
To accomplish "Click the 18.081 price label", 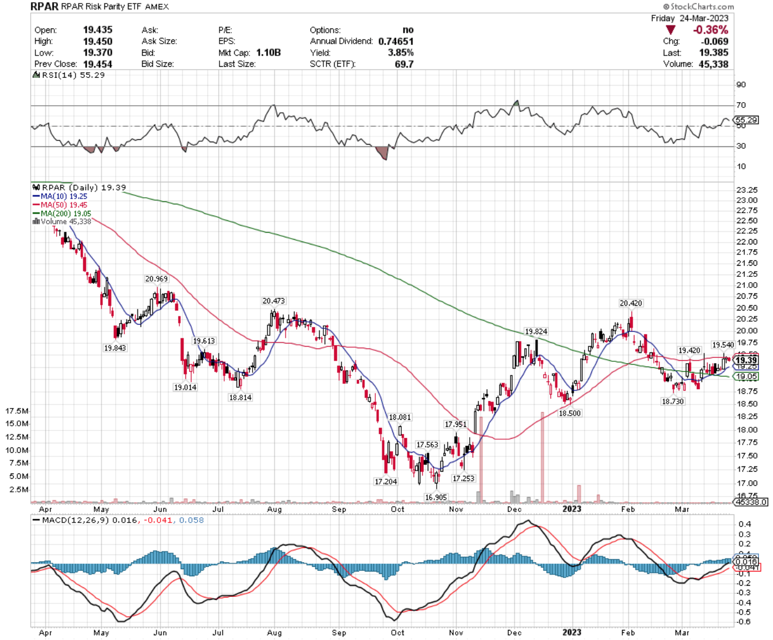I will pos(400,417).
